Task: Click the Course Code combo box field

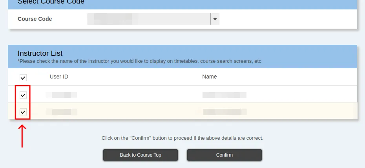Action: point(149,19)
